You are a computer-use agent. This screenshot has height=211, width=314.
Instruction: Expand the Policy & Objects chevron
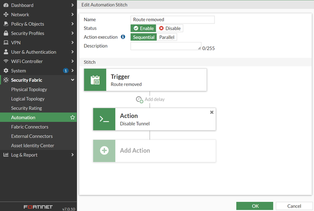coord(72,24)
